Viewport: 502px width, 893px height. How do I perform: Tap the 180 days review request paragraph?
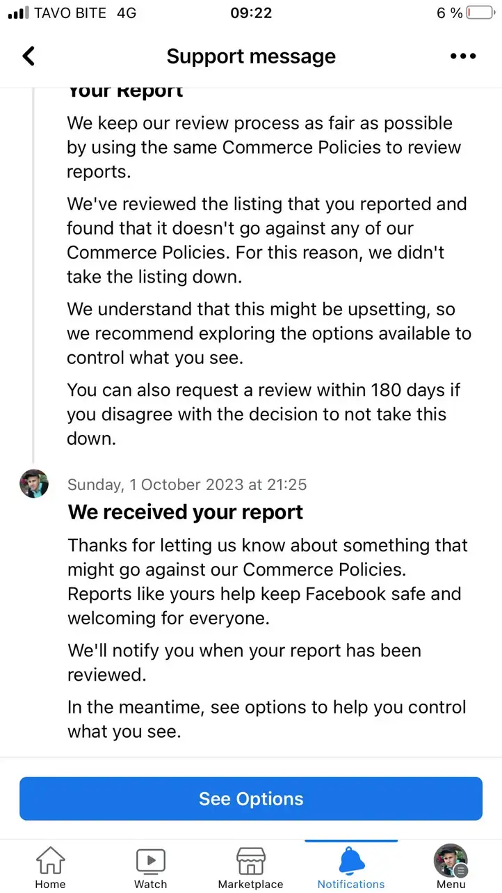tap(264, 414)
